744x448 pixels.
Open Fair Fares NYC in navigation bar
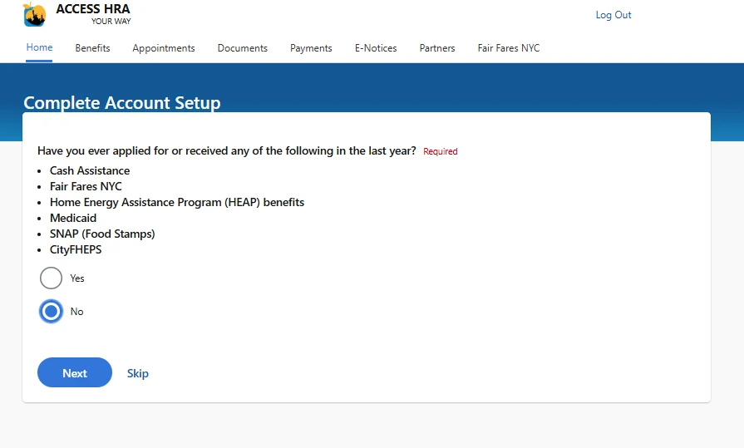click(x=509, y=48)
